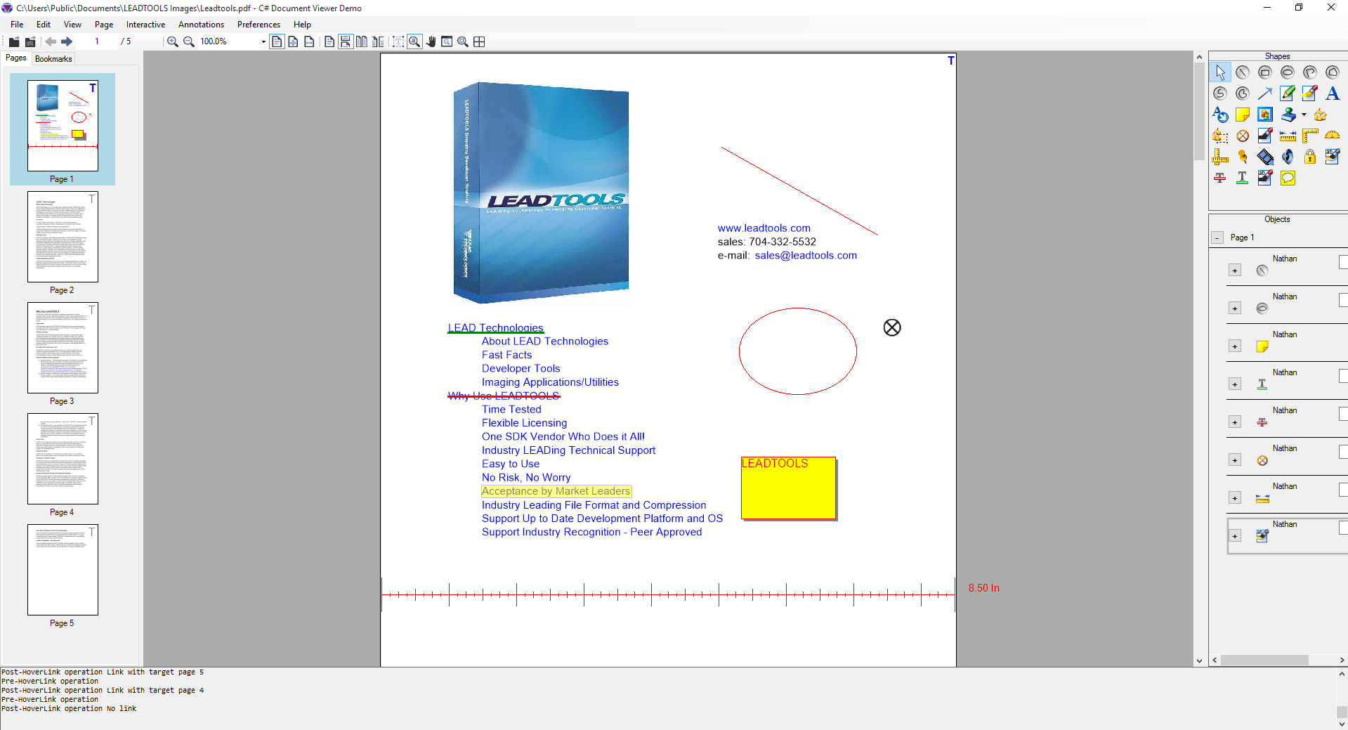Select the rectangle shape tool
The image size is (1348, 730).
(1265, 72)
